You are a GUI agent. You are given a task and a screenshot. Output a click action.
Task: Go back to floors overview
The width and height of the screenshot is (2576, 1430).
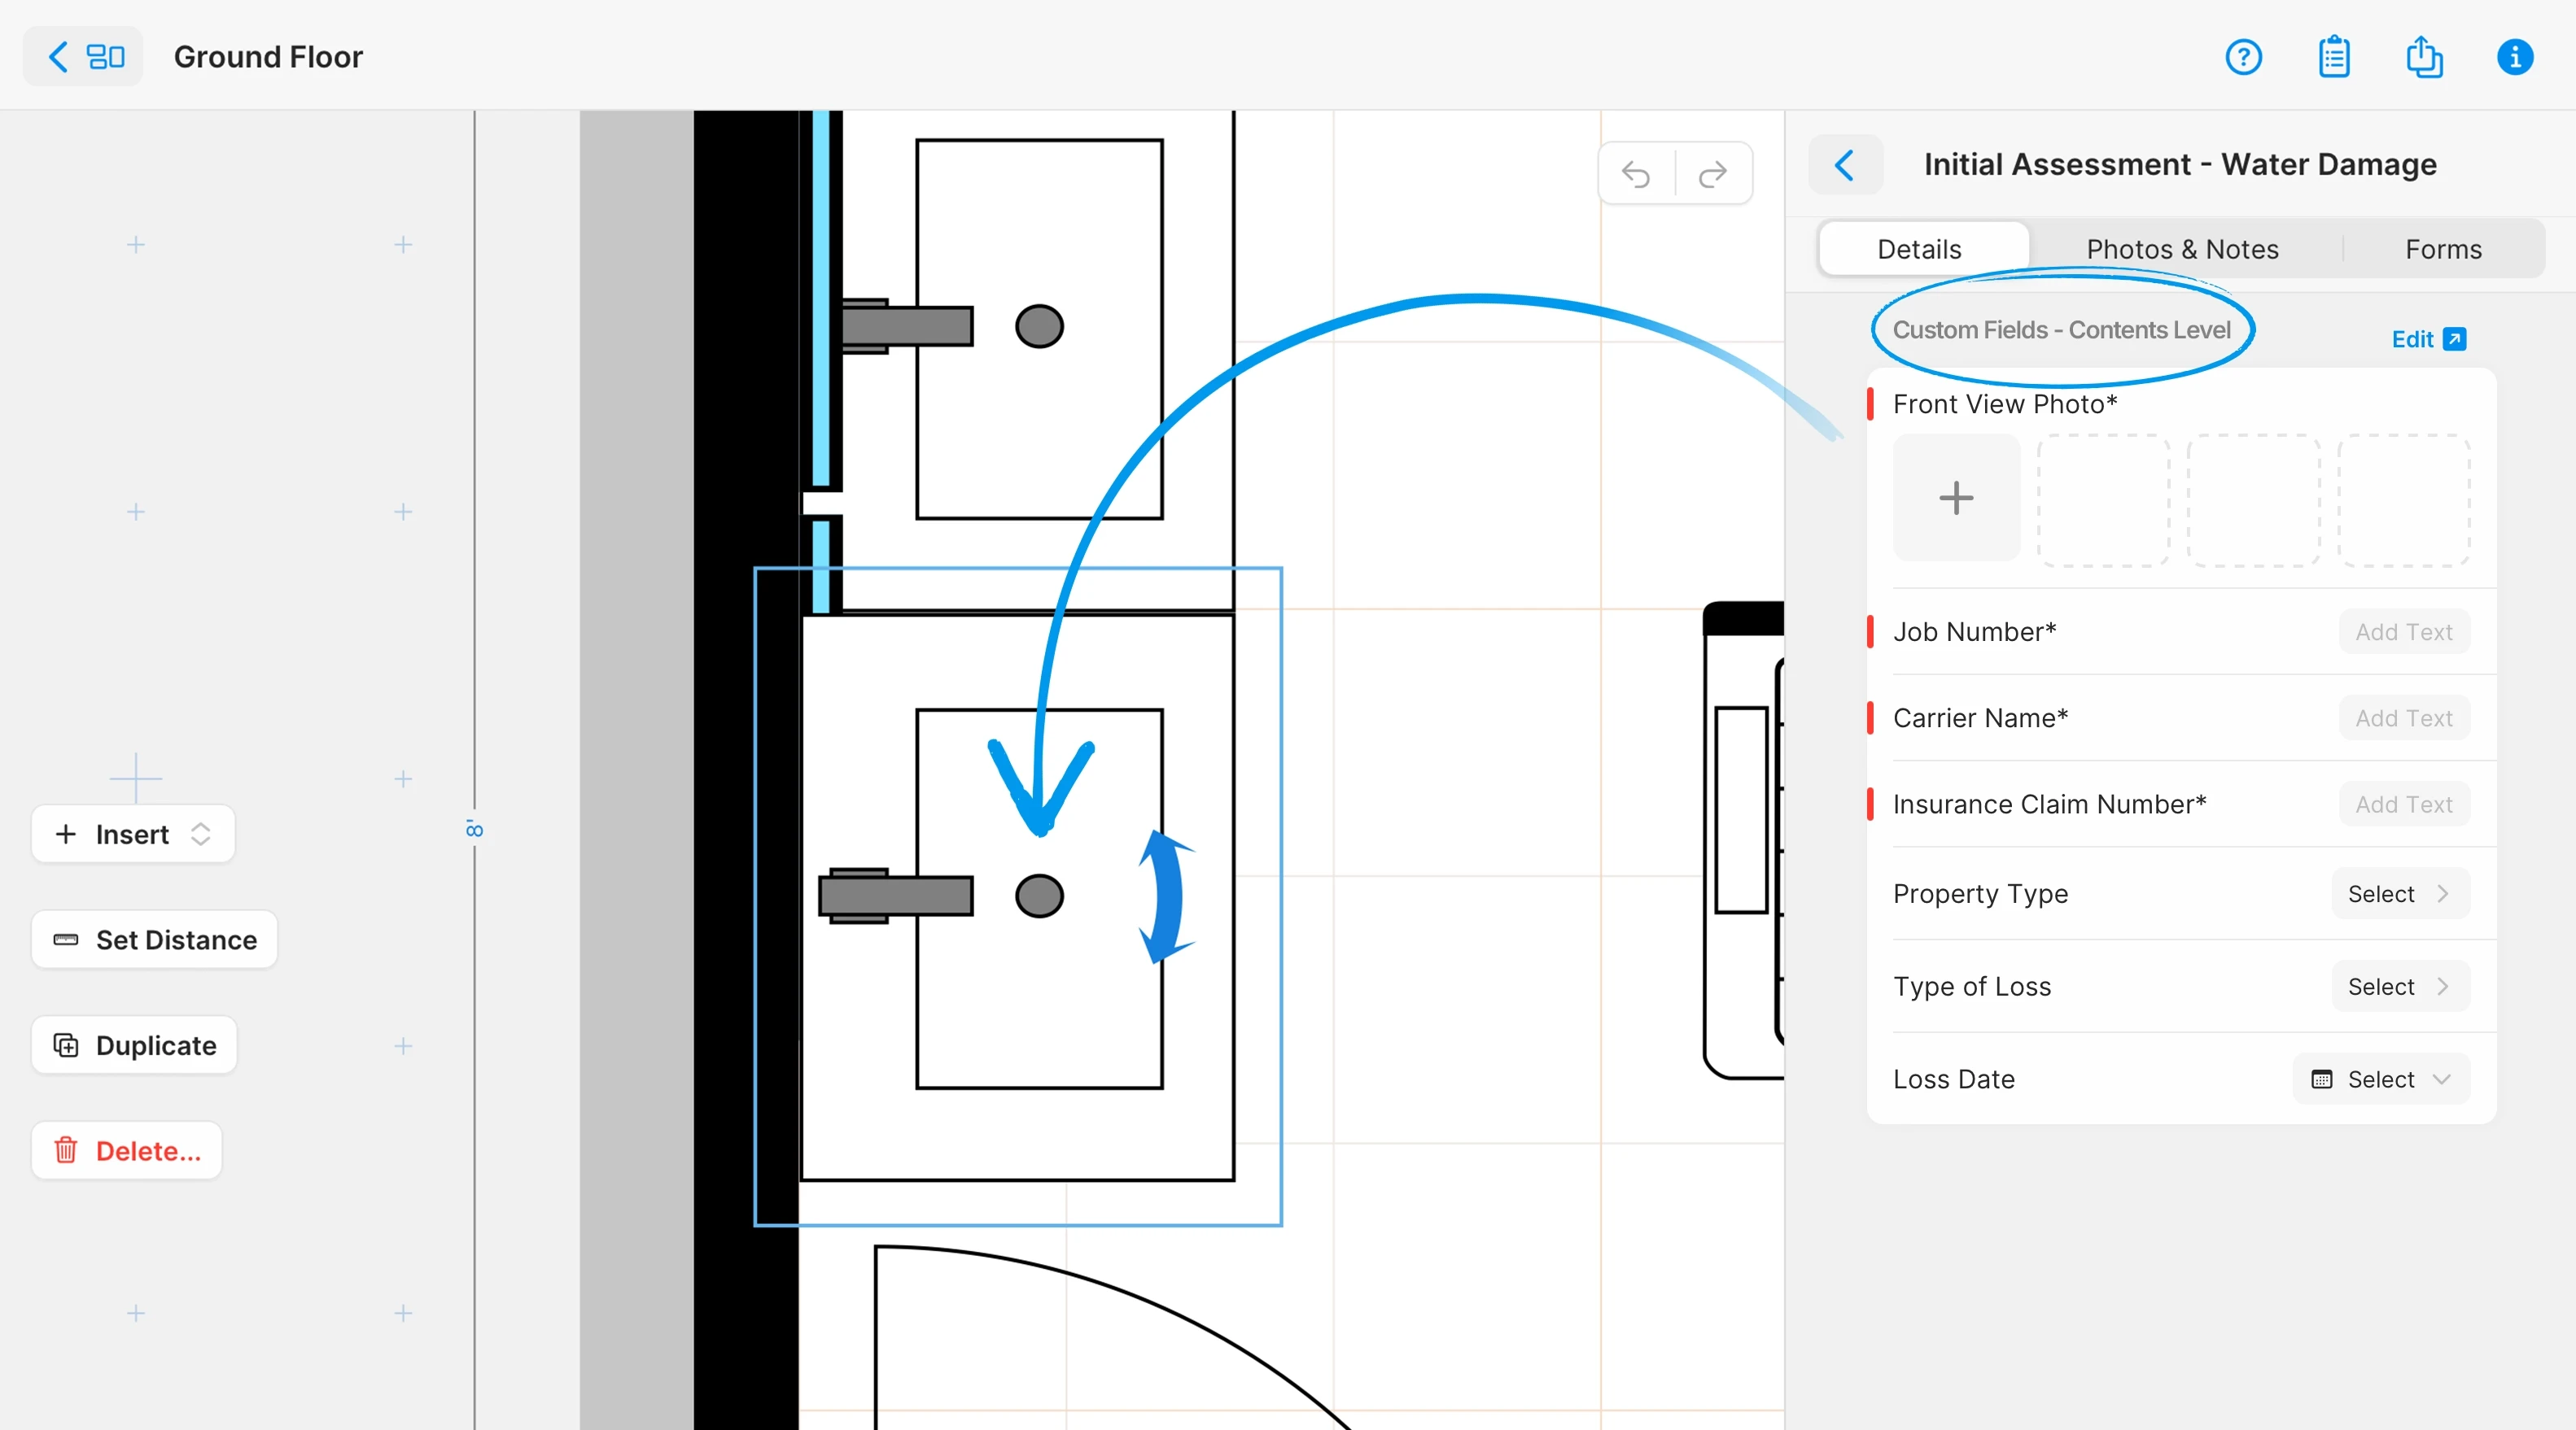click(x=83, y=57)
